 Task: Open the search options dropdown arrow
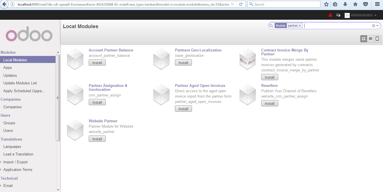[x=378, y=26]
